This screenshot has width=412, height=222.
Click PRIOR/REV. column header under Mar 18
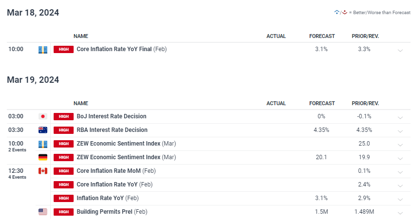pos(365,36)
